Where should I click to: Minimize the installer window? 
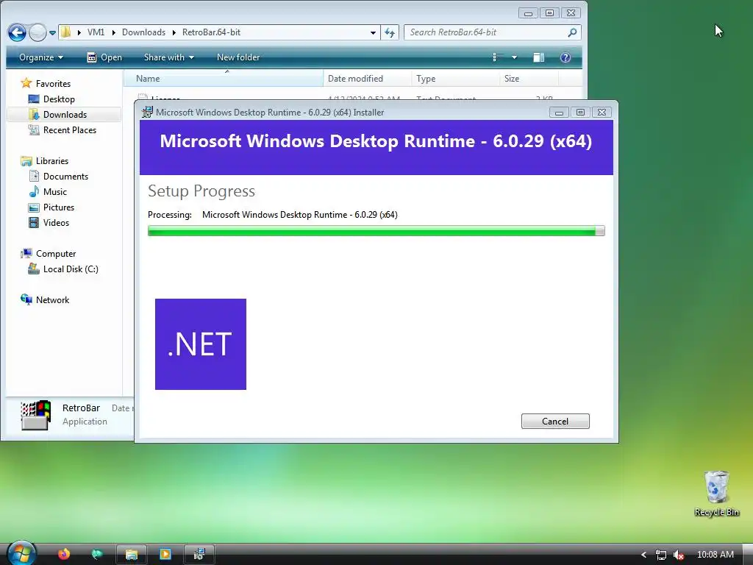[559, 113]
